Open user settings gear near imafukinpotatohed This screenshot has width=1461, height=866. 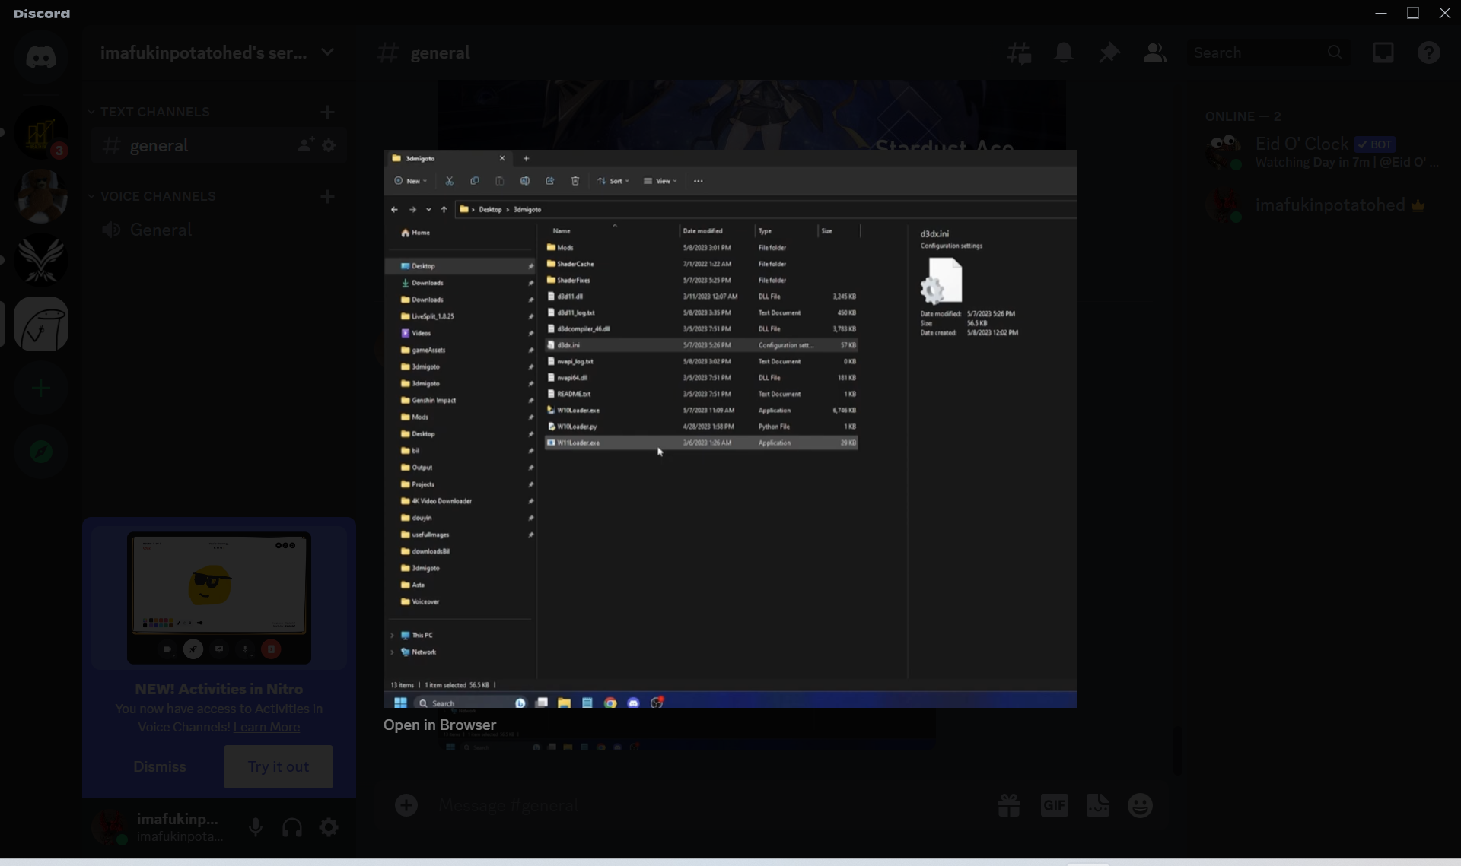point(329,827)
